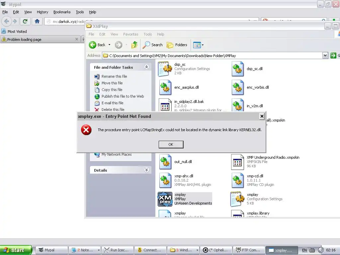The height and width of the screenshot is (255, 340).
Task: Click Publish this file to the Web
Action: 123,96
